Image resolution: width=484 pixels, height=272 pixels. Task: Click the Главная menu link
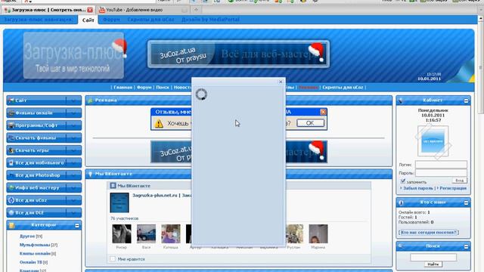[123, 88]
